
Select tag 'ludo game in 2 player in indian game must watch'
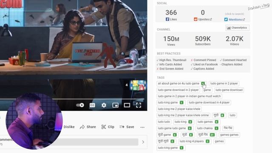click(189, 96)
